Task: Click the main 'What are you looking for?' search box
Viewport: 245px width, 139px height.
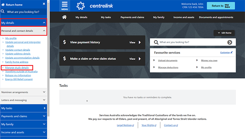Action: [193, 42]
